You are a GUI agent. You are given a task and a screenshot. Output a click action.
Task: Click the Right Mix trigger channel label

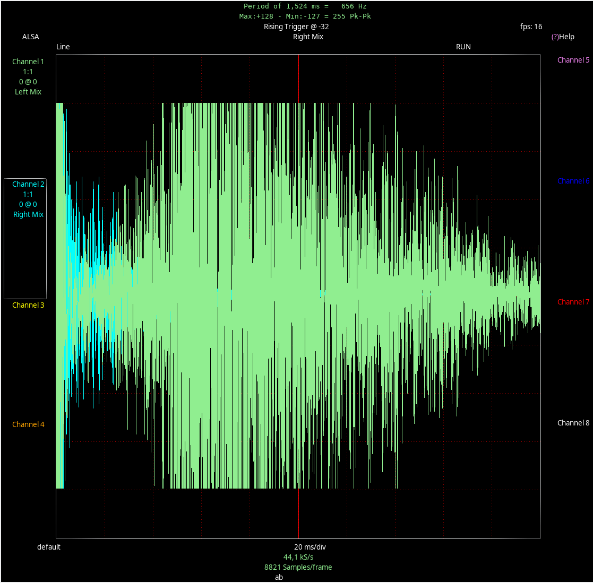click(x=308, y=37)
